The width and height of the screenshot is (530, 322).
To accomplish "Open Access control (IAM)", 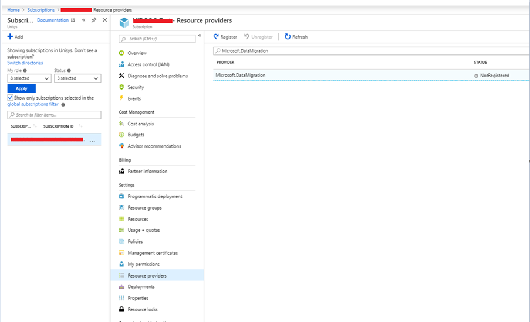I will click(148, 64).
